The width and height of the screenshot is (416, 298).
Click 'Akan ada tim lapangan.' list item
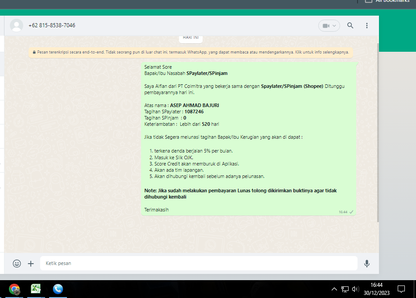(179, 170)
